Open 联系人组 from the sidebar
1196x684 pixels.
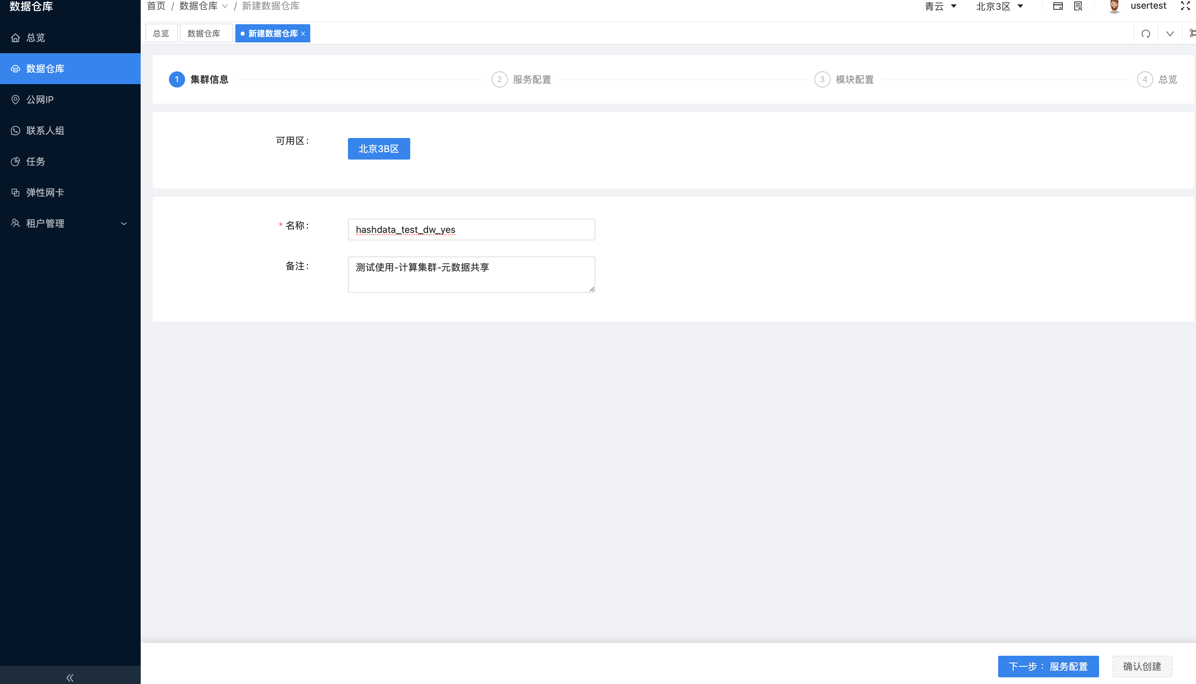[x=45, y=130]
